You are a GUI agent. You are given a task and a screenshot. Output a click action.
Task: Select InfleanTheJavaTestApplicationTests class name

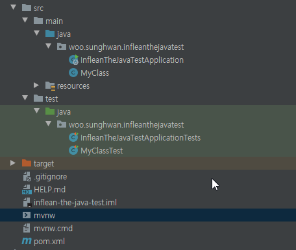click(140, 138)
